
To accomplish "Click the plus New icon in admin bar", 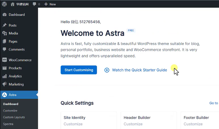I will point(46,4).
